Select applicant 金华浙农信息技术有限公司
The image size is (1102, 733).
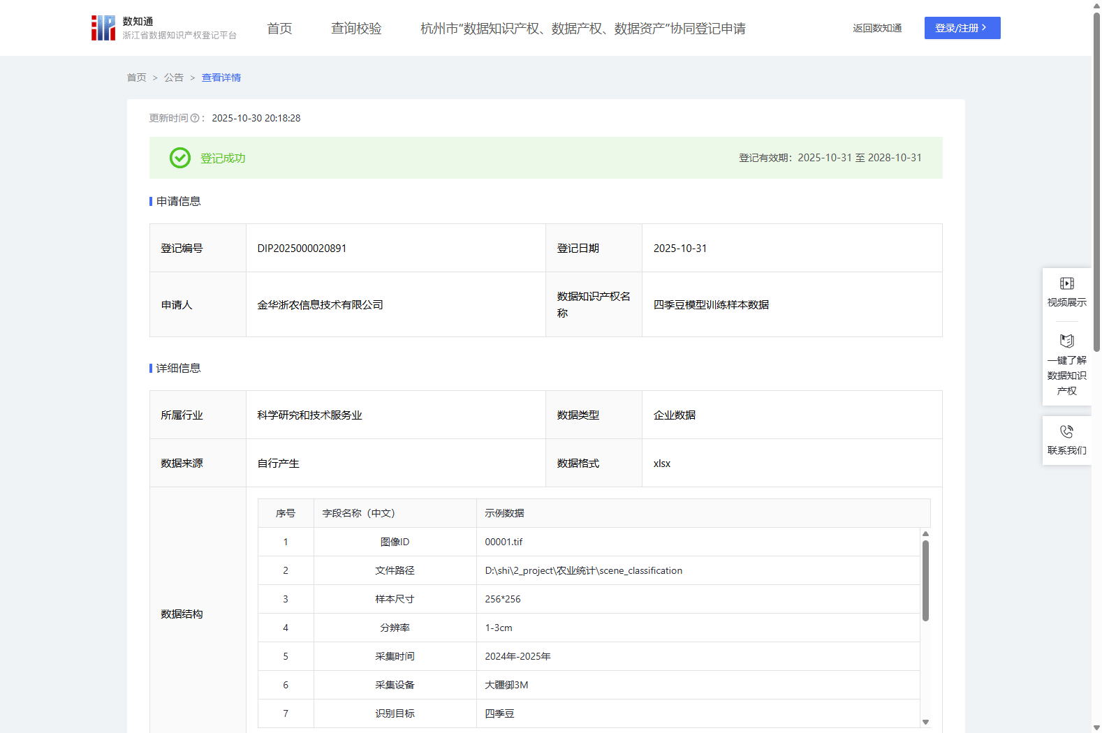320,304
